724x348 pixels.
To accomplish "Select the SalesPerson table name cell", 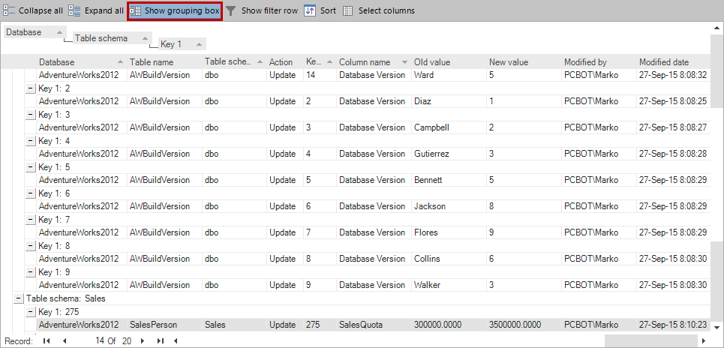I will pyautogui.click(x=164, y=325).
